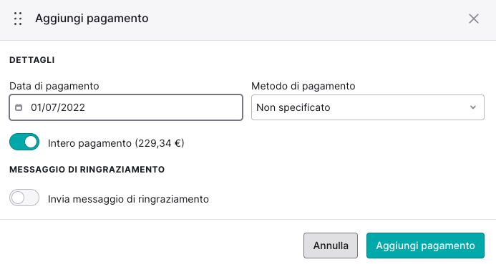Confirm with the green Aggiungi pagamento button
Viewport: 496px width, 267px height.
pos(425,246)
